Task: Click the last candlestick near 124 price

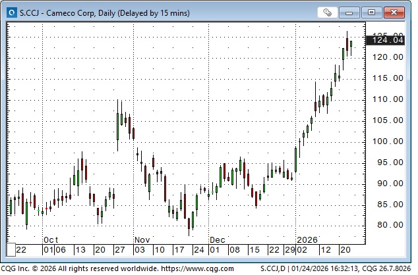Action: point(351,46)
